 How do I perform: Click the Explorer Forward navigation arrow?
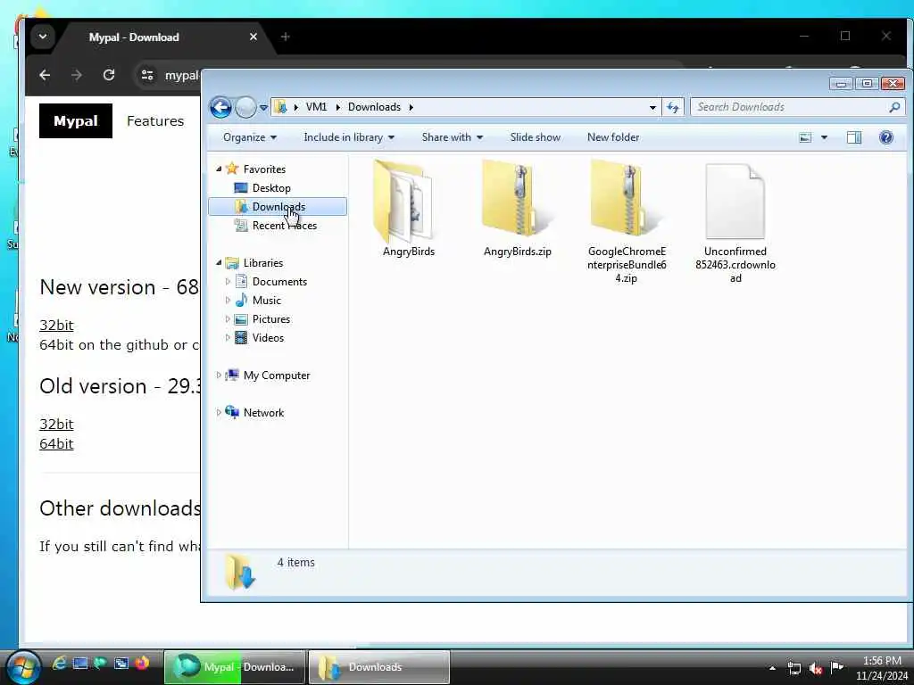pyautogui.click(x=245, y=107)
